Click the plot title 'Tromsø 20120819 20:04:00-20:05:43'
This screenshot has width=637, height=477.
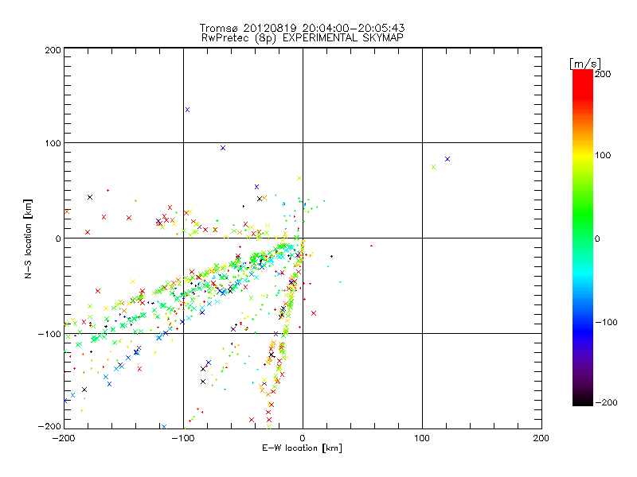pos(302,28)
